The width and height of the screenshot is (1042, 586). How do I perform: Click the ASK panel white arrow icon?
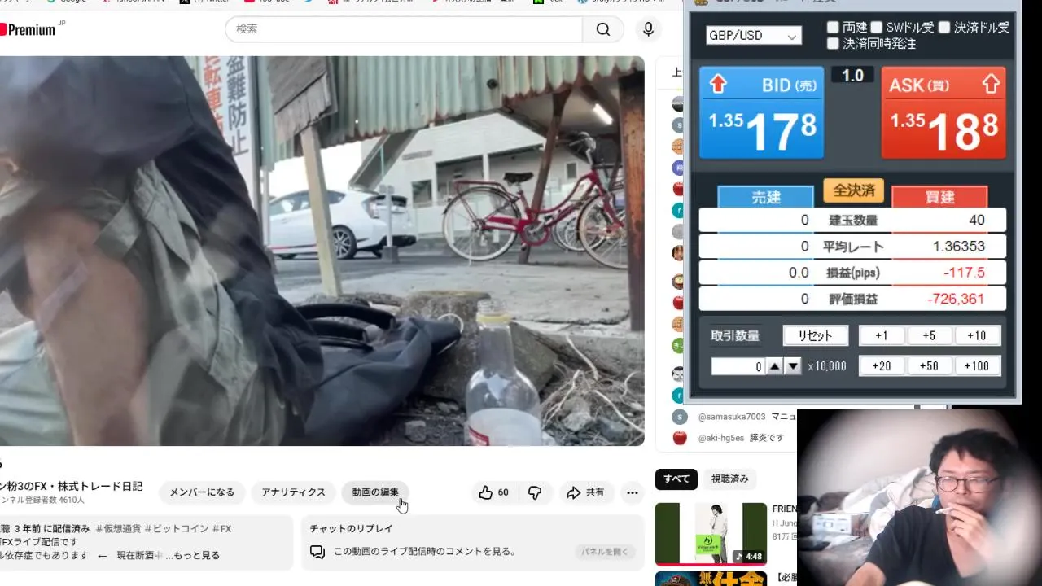click(x=990, y=84)
